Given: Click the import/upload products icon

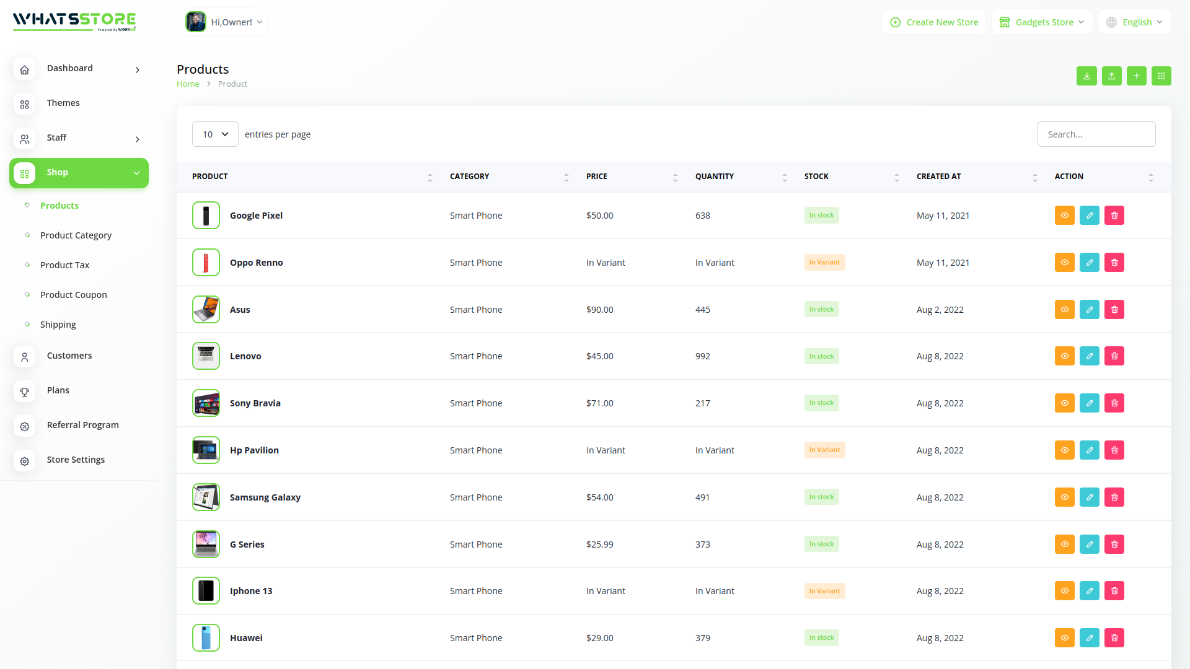Looking at the screenshot, I should (1111, 76).
